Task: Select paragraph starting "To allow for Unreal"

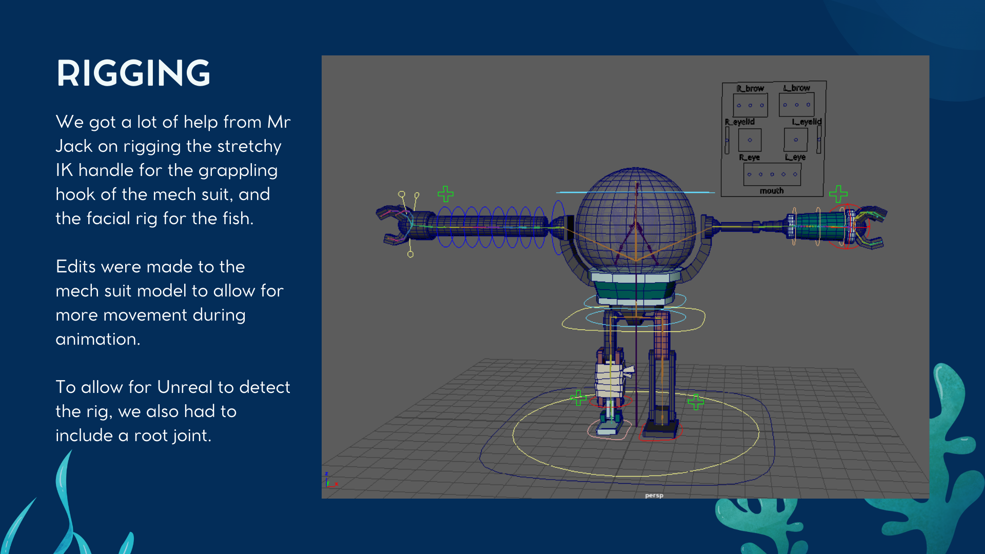Action: [x=173, y=411]
